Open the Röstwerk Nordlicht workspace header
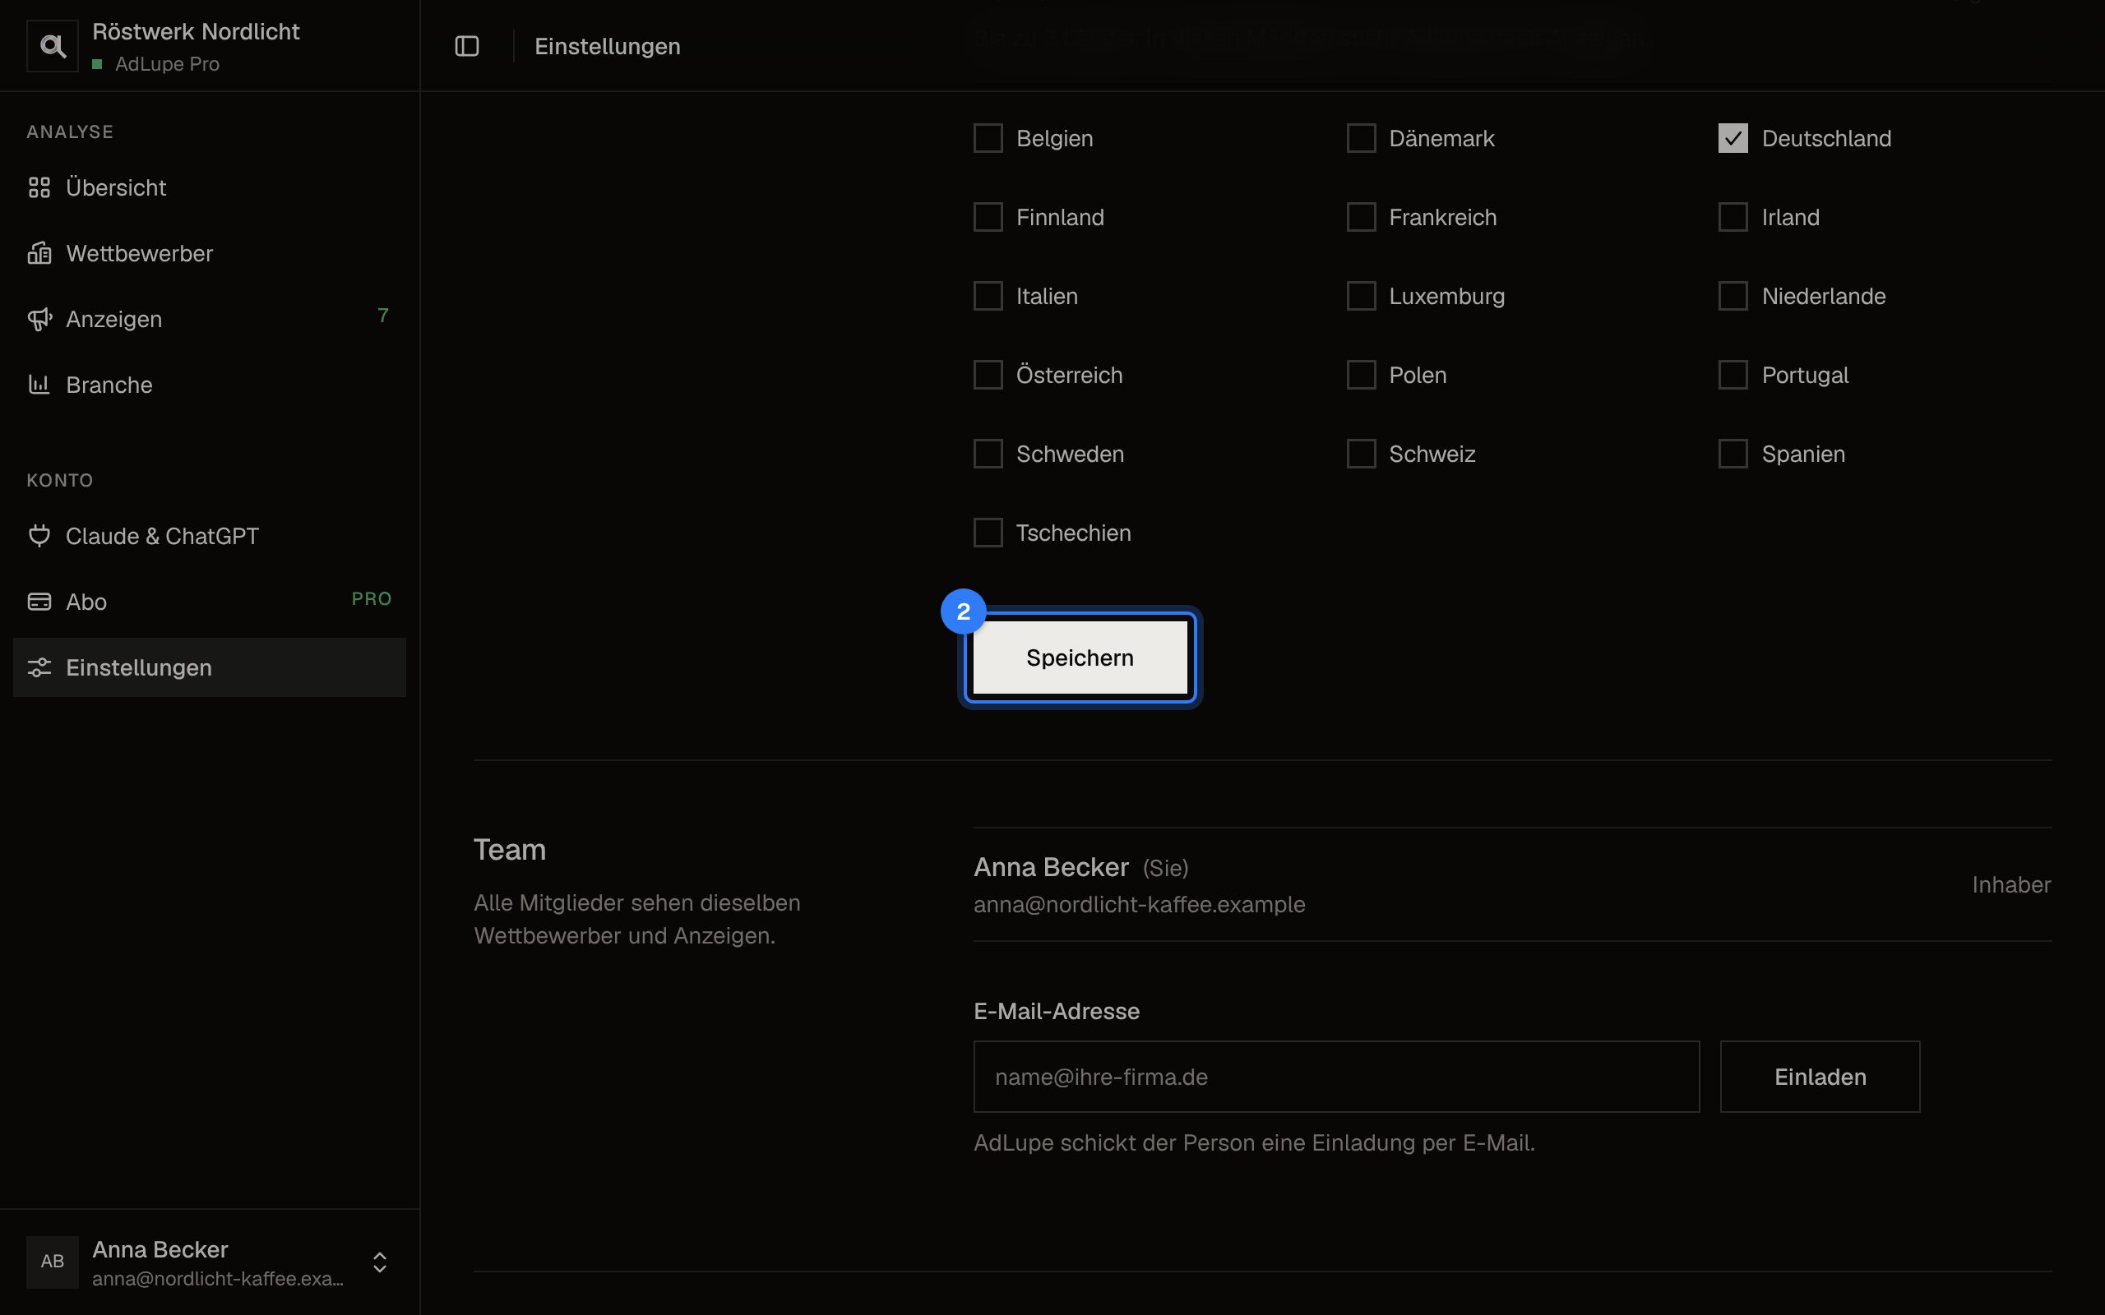The image size is (2105, 1315). click(x=210, y=46)
